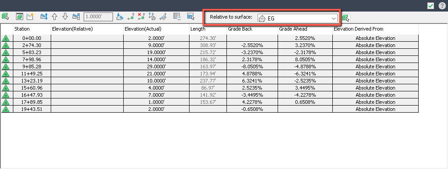
Task: Click Grade Back cell -0.6508%
Action: click(252, 109)
